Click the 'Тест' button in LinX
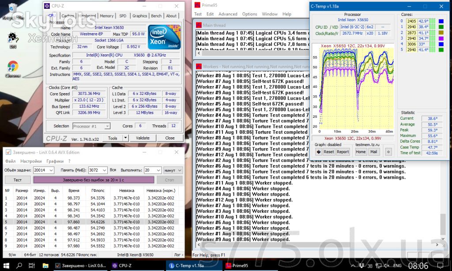Screen dimensions: 452x271 coord(18,180)
